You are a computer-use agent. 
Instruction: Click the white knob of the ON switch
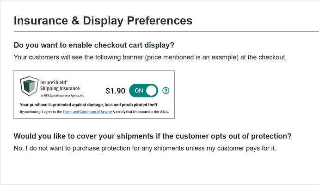click(x=151, y=91)
